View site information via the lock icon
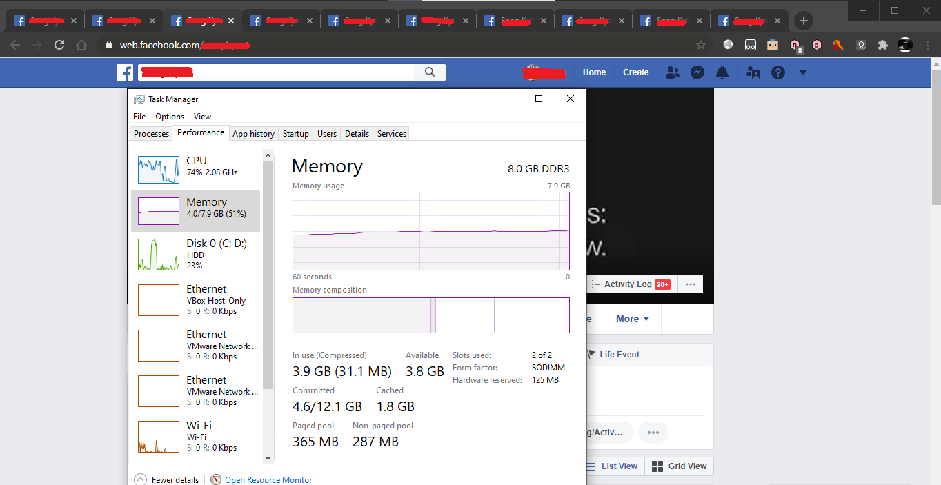This screenshot has width=941, height=485. tap(108, 46)
